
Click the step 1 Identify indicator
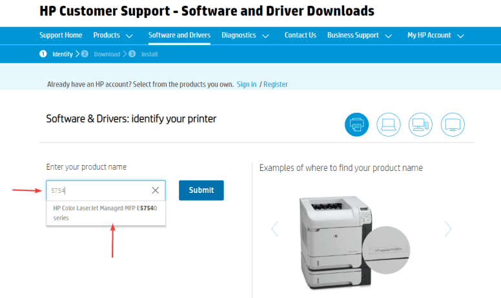tap(57, 54)
